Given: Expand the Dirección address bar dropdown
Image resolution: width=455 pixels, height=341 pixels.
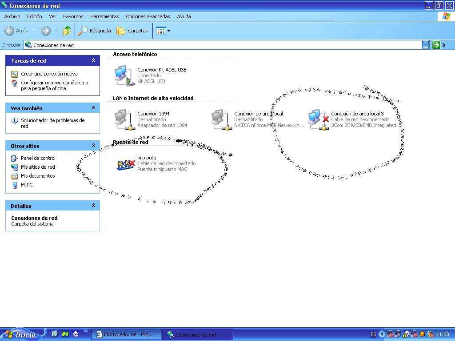Looking at the screenshot, I should (425, 45).
